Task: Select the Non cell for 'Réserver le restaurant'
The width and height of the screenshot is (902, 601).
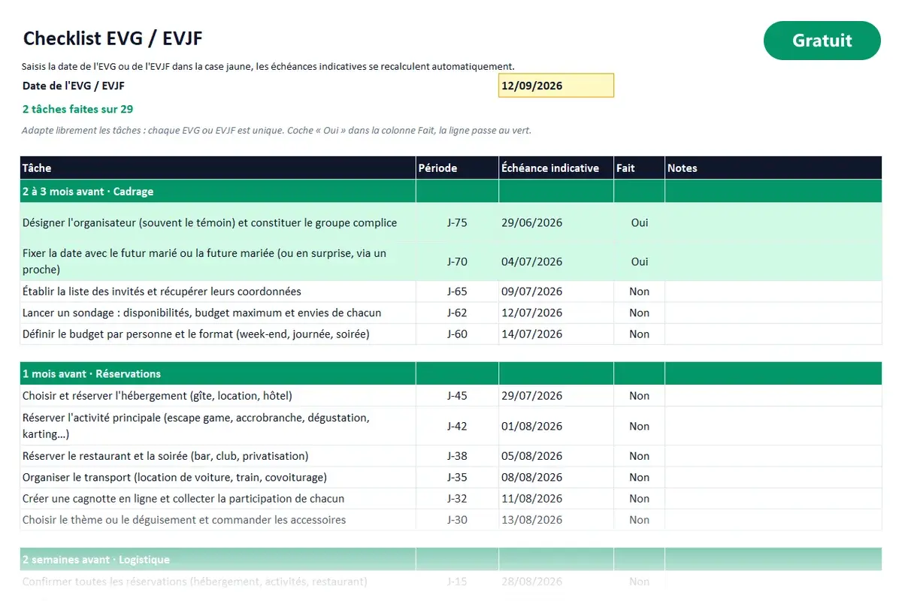Action: pos(639,456)
